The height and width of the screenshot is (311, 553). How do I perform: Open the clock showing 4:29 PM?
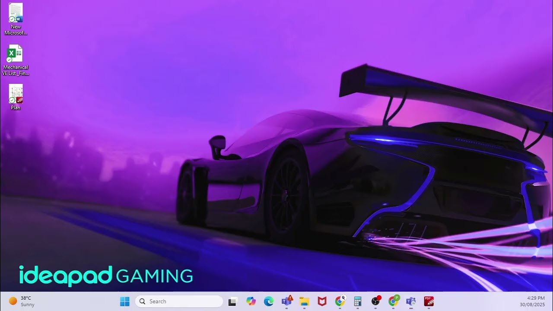[x=532, y=301]
